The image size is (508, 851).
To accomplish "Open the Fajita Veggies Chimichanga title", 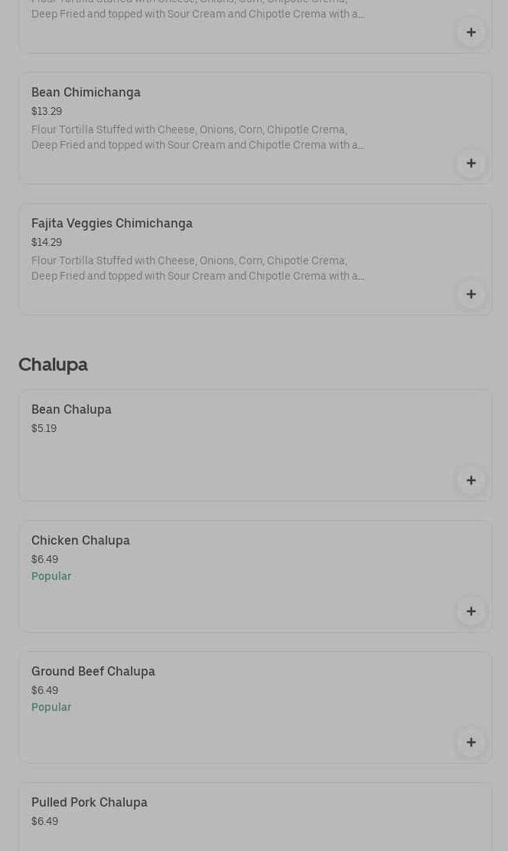I will 112,224.
